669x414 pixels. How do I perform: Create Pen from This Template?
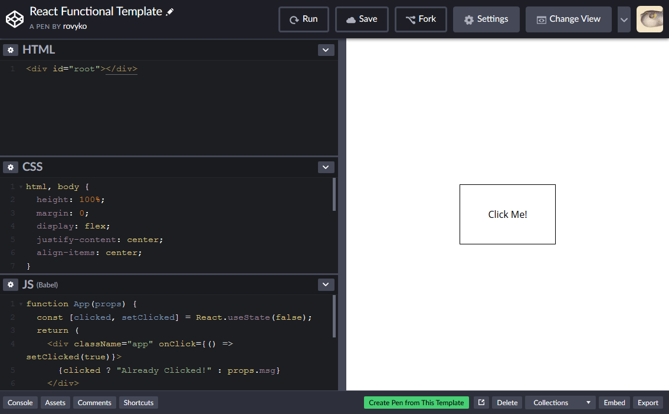coord(416,402)
